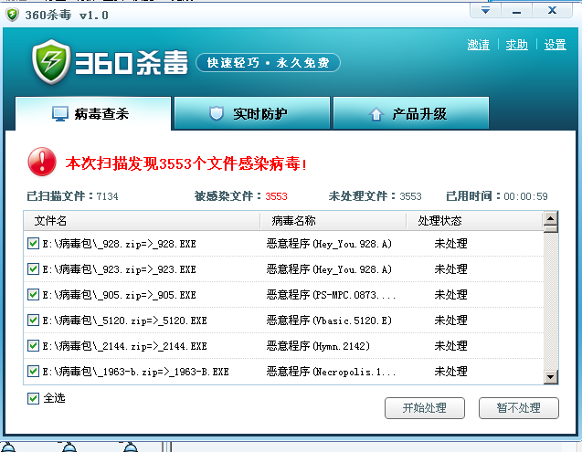Uncheck the _5120.EXE file row
The width and height of the screenshot is (582, 452).
[33, 320]
